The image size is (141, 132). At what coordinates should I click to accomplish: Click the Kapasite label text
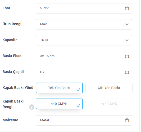10,40
